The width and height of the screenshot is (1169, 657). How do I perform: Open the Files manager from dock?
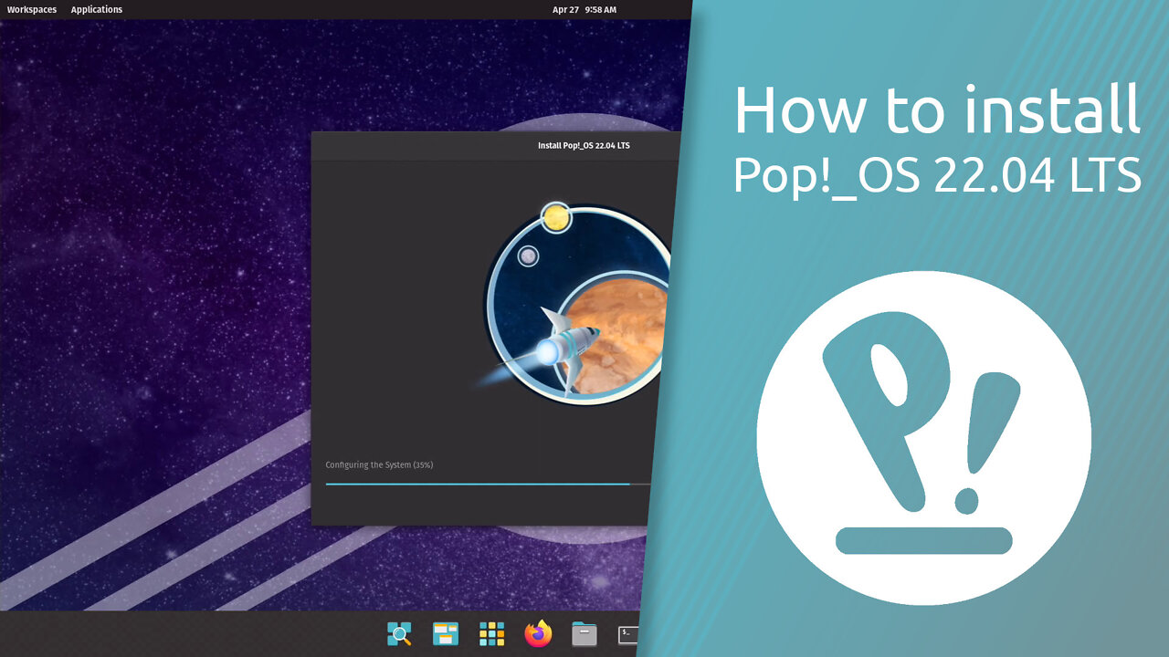pyautogui.click(x=584, y=633)
